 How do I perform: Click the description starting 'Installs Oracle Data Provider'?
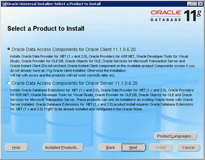(102, 66)
